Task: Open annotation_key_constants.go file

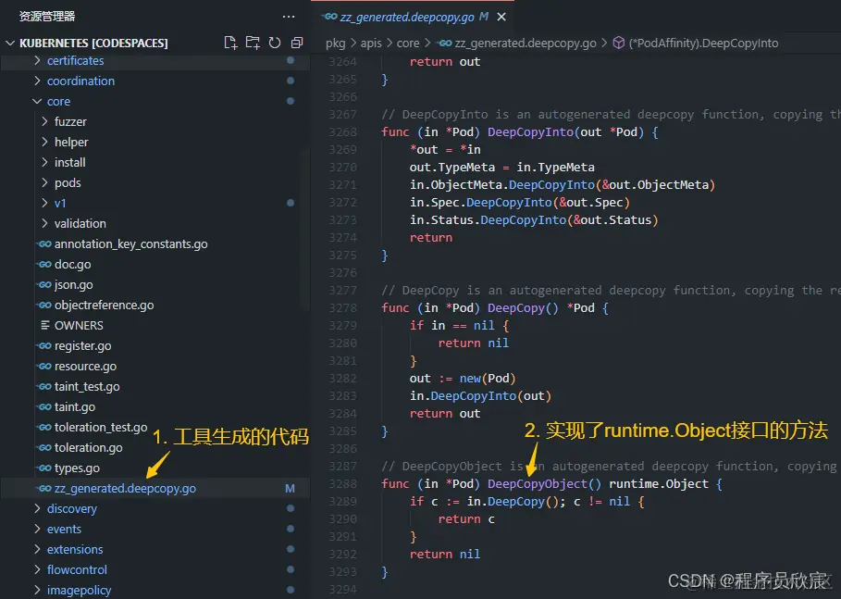Action: [130, 244]
